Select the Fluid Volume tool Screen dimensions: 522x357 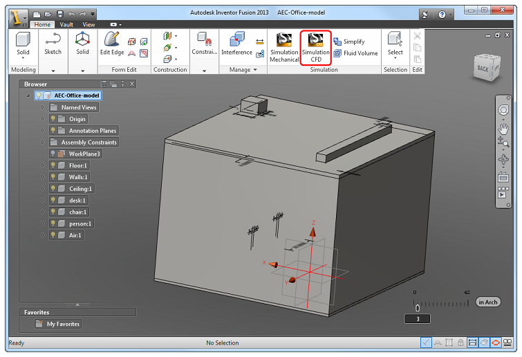click(x=356, y=53)
